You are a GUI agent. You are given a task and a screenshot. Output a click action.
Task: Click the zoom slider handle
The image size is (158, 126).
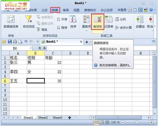137,122
